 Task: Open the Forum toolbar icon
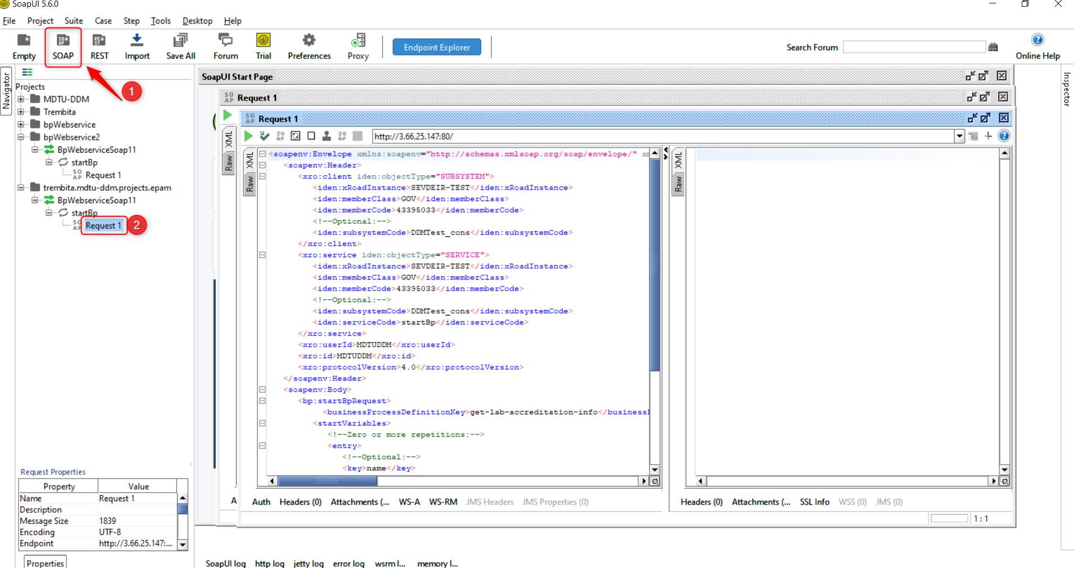coord(225,46)
